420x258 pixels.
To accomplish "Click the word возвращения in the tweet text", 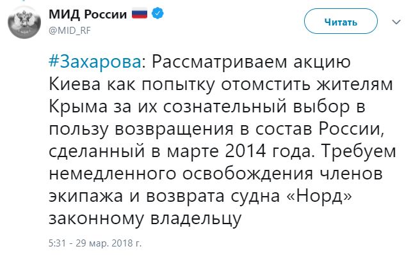I will pyautogui.click(x=174, y=130).
